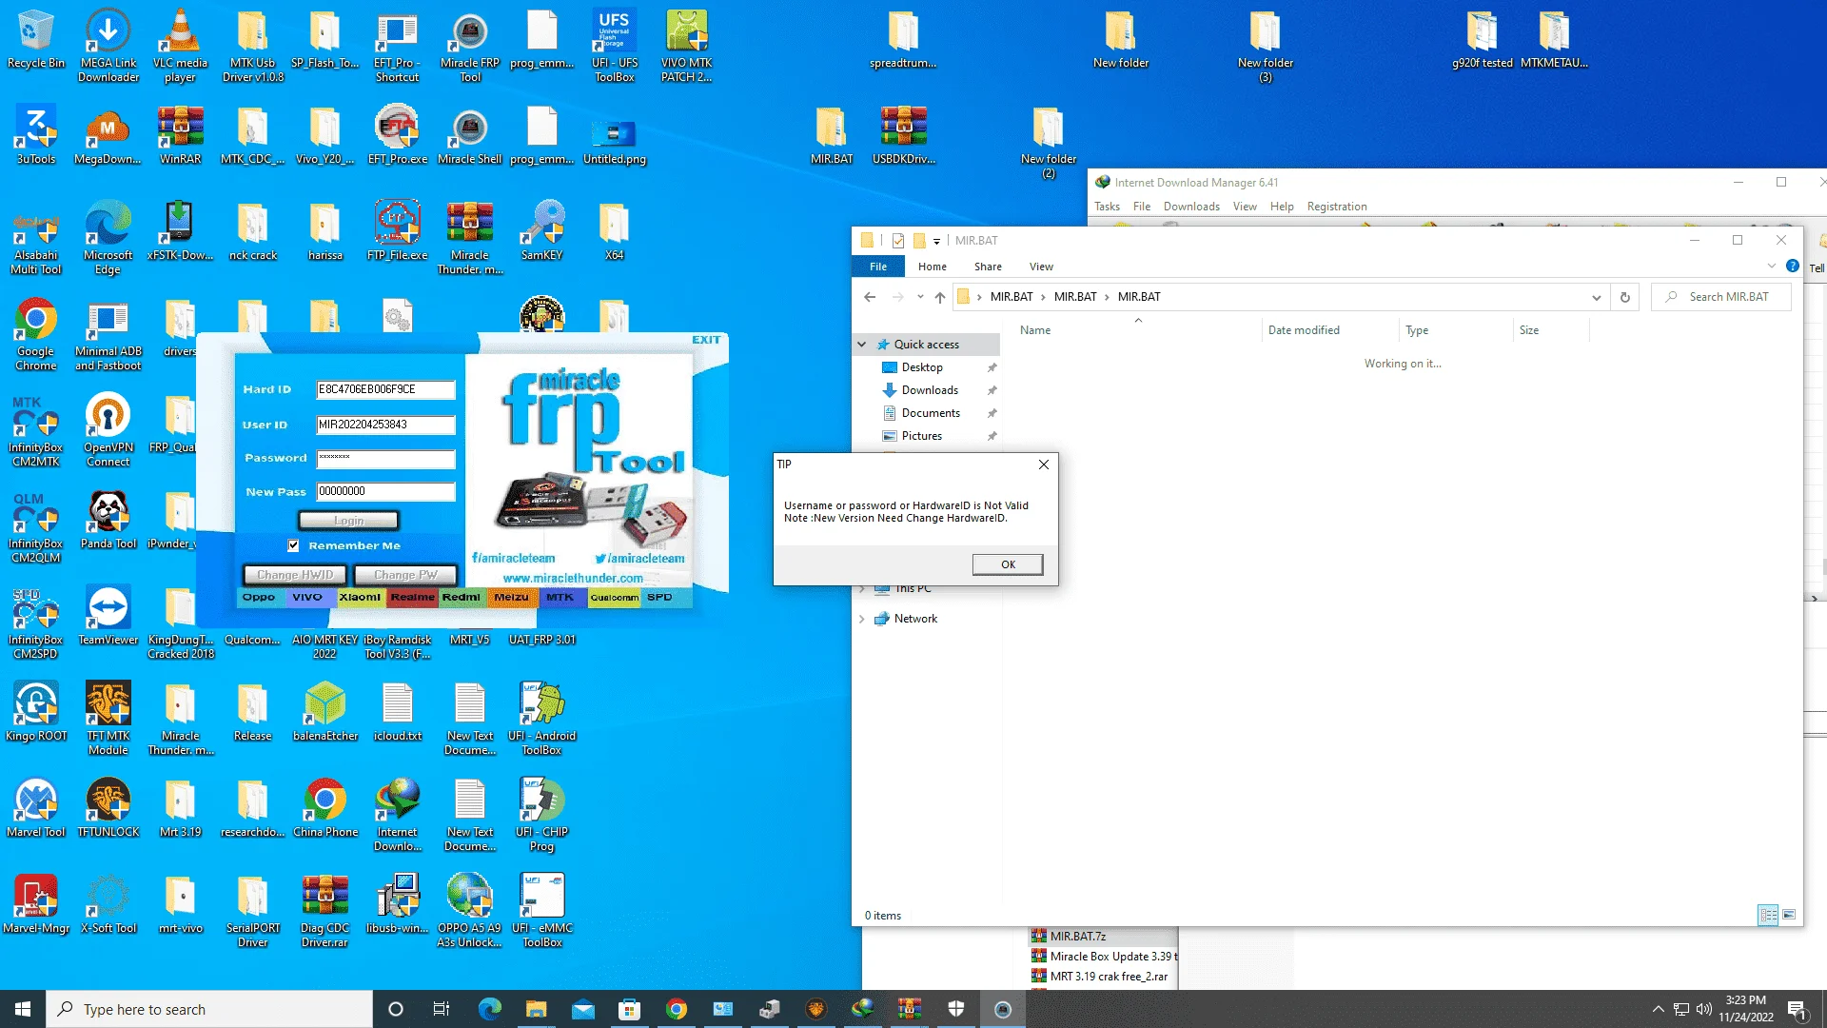Expand the Network tree node
Viewport: 1827px width, 1028px height.
pos(862,619)
